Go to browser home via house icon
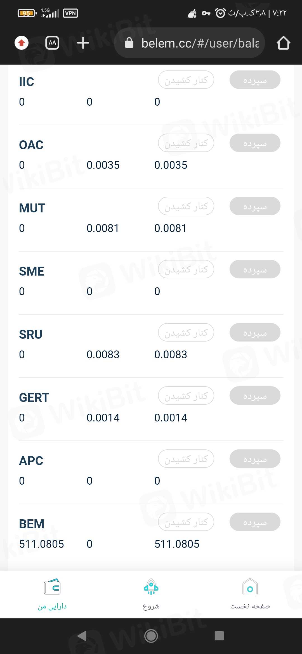The width and height of the screenshot is (302, 654). 283,43
